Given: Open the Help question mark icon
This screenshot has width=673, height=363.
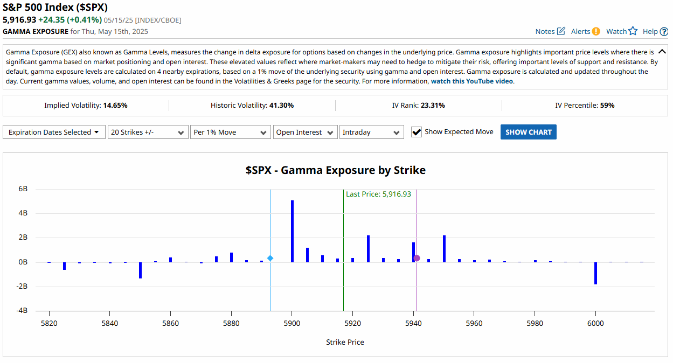Looking at the screenshot, I should (x=663, y=31).
